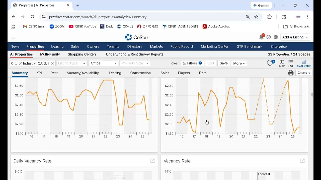Switch to Map view
This screenshot has width=321, height=180.
[282, 63]
